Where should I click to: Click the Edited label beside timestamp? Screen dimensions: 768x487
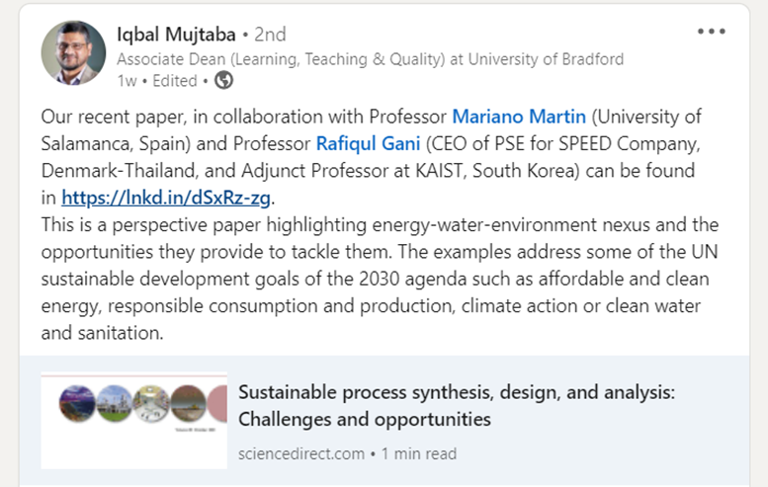tap(175, 81)
